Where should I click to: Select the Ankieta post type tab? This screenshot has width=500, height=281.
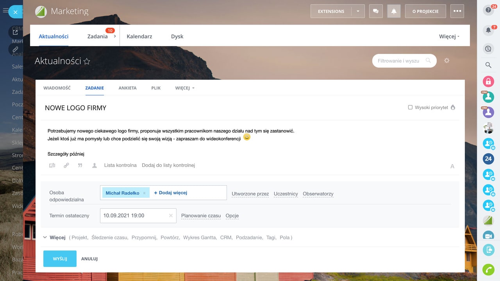pyautogui.click(x=127, y=88)
